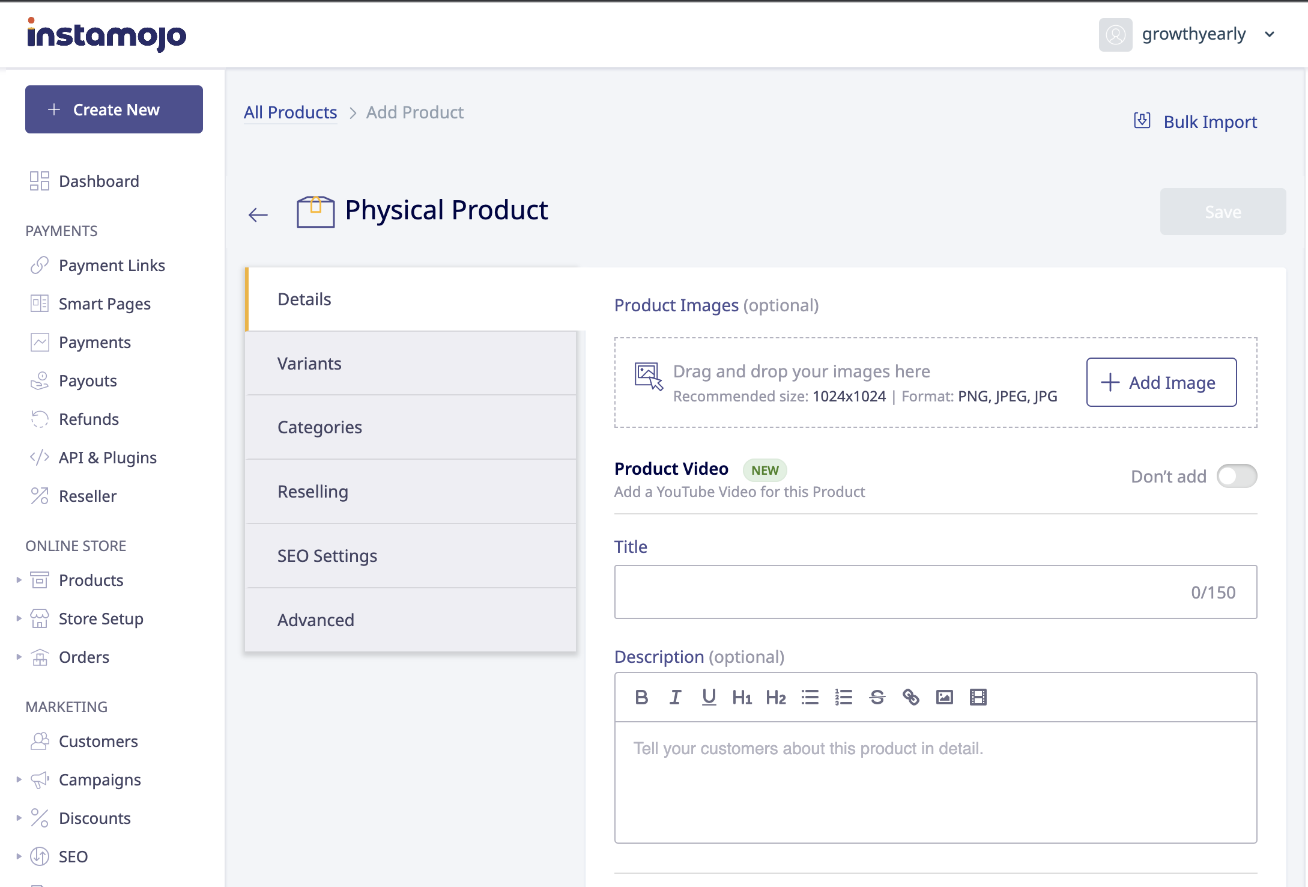Click the Payments chart icon
Screen dimensions: 1308x887
(40, 342)
